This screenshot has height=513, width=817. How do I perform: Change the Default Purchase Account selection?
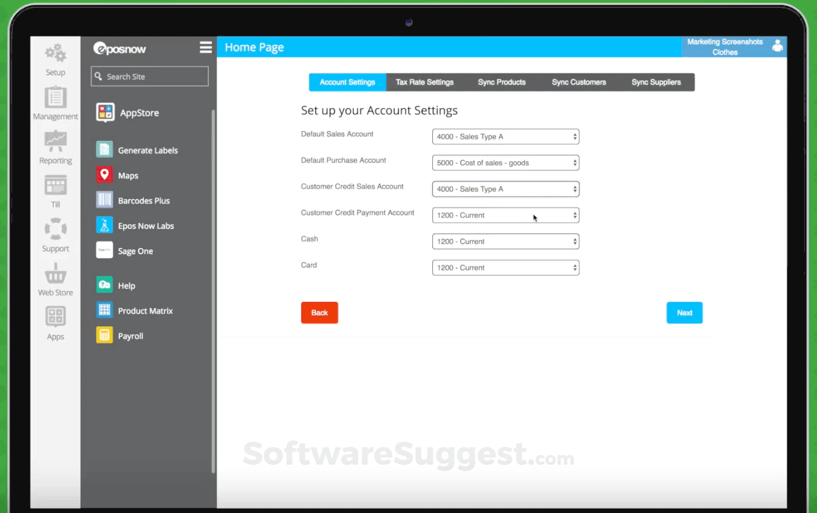(505, 163)
